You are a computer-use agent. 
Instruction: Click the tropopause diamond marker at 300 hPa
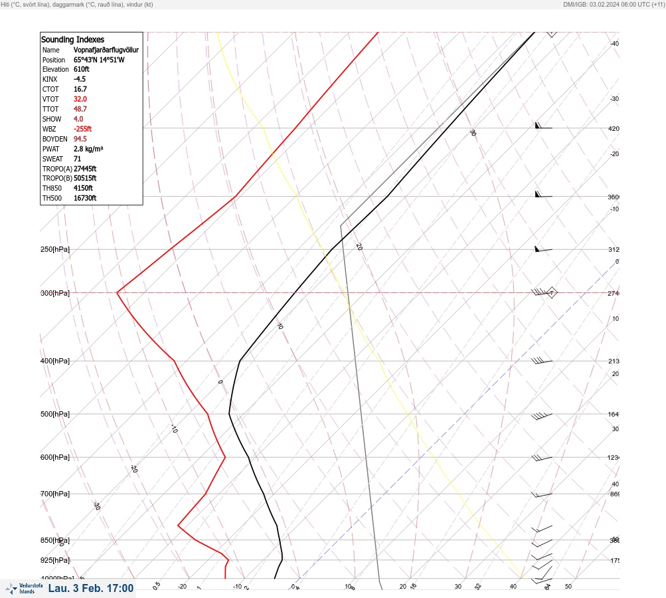(x=551, y=292)
